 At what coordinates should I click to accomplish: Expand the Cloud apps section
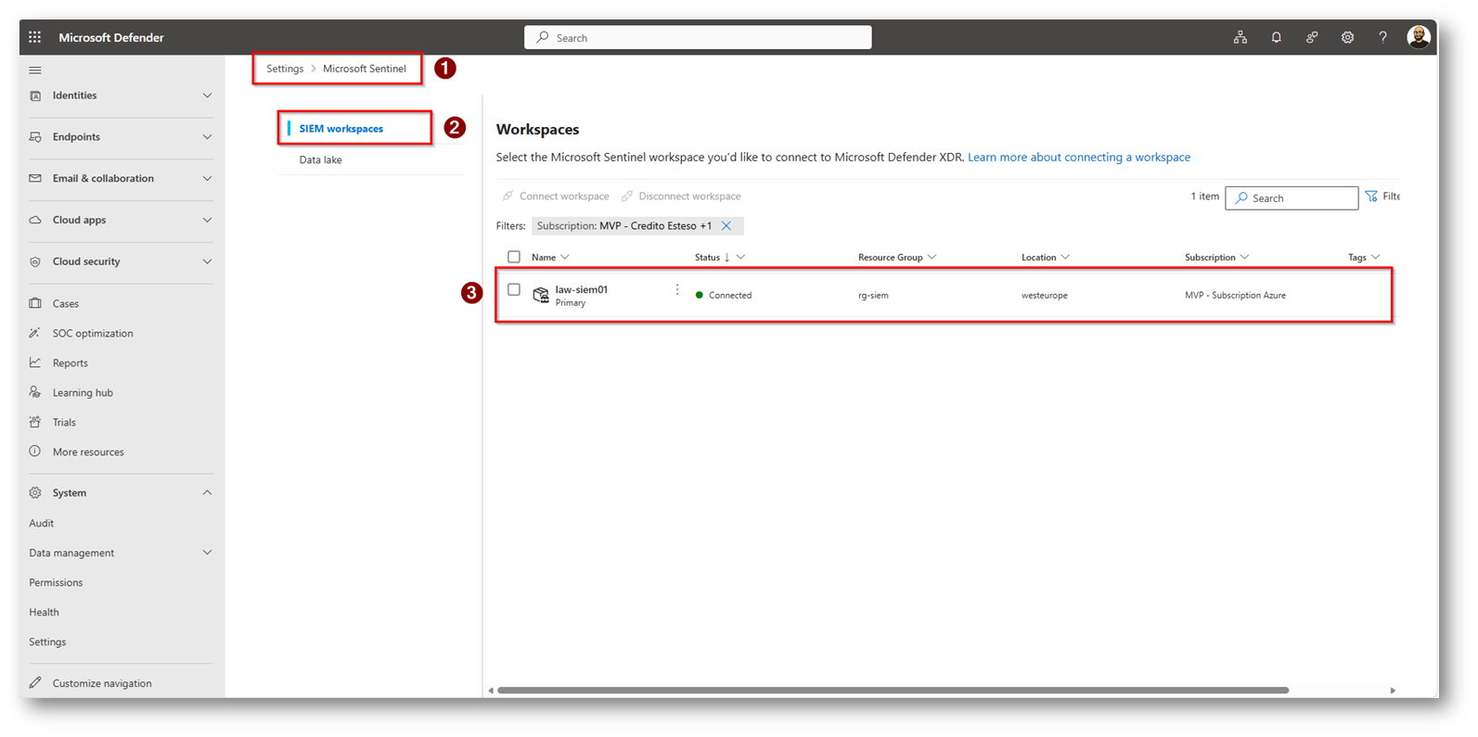207,220
